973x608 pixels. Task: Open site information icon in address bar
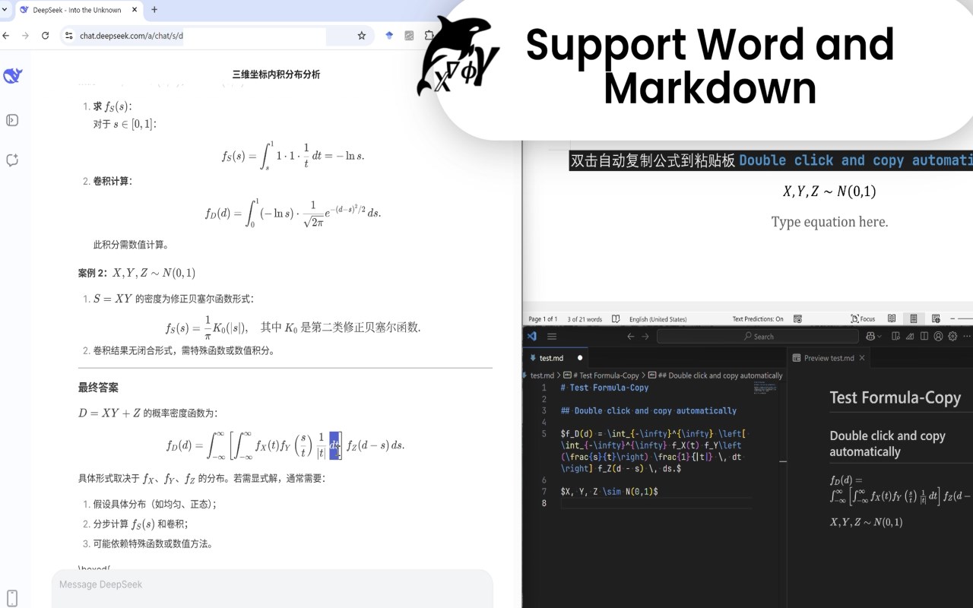[x=69, y=36]
